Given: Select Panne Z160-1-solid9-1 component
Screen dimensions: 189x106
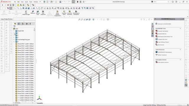Looking at the screenshot, I should (25, 44).
